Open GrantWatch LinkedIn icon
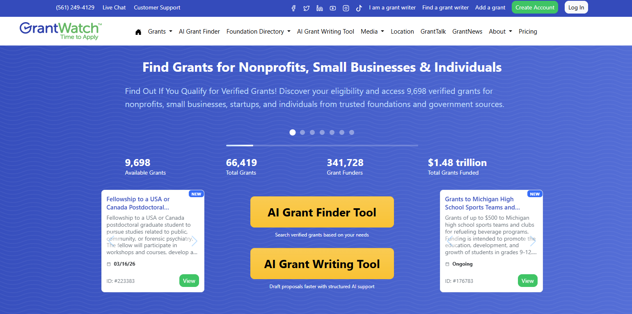Image resolution: width=632 pixels, height=314 pixels. tap(320, 8)
